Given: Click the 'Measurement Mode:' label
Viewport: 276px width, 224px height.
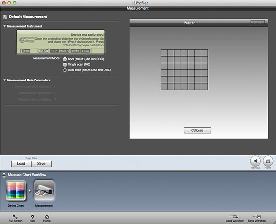Looking at the screenshot, I should click(x=46, y=58).
